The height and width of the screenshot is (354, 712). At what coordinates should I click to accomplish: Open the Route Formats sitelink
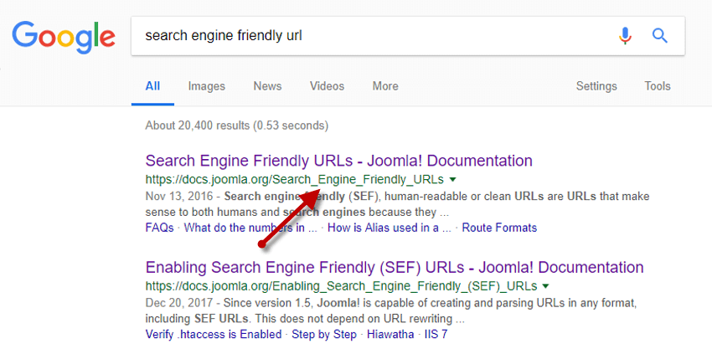click(x=499, y=228)
